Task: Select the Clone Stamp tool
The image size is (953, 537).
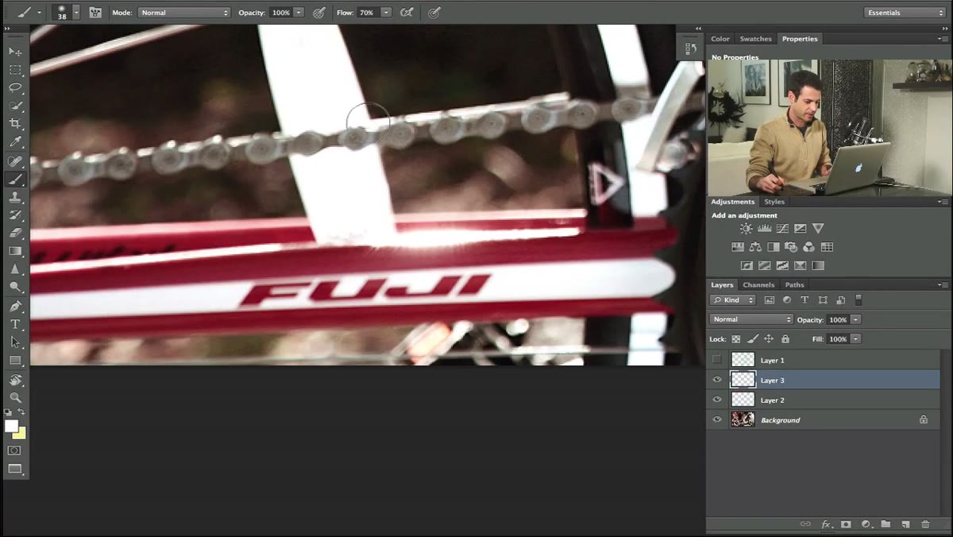Action: [x=15, y=197]
